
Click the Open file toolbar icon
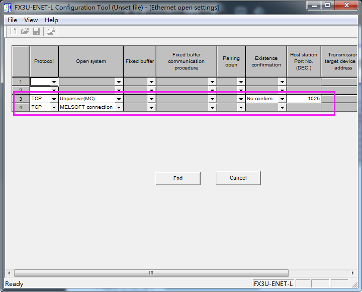[25, 31]
